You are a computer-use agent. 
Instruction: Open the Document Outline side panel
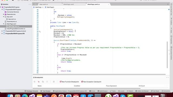click(x=171, y=53)
